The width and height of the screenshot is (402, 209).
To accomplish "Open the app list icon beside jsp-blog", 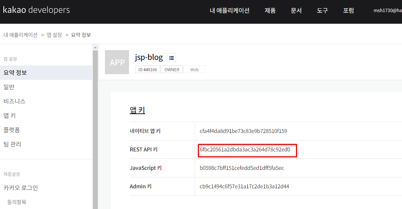I will pyautogui.click(x=171, y=58).
